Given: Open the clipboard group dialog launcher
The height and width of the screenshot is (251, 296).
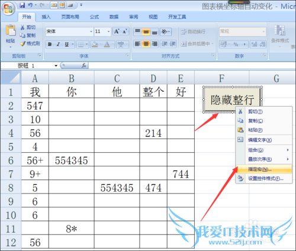Looking at the screenshot, I should [40, 55].
